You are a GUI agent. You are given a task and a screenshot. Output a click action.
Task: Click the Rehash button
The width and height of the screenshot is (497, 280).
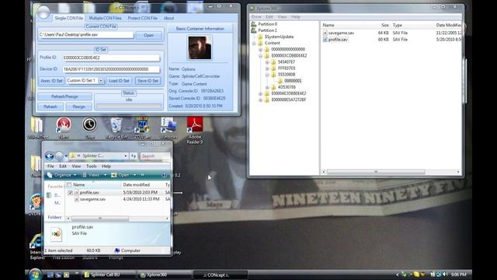pos(50,107)
